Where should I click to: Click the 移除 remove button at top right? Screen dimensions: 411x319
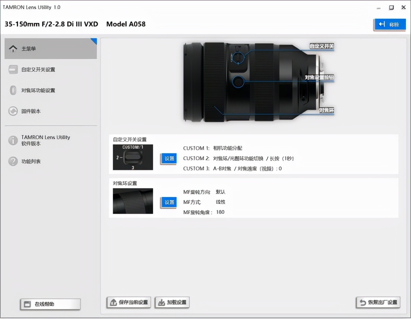tap(390, 24)
